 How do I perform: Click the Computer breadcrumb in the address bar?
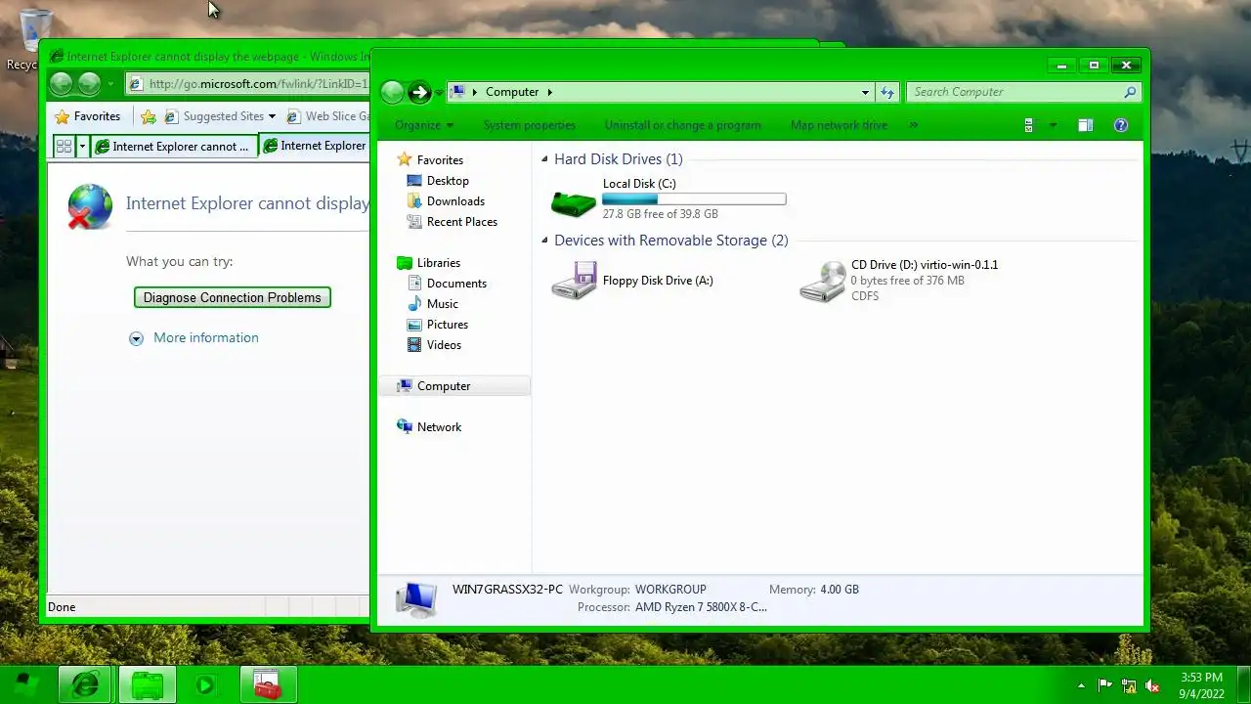point(512,92)
